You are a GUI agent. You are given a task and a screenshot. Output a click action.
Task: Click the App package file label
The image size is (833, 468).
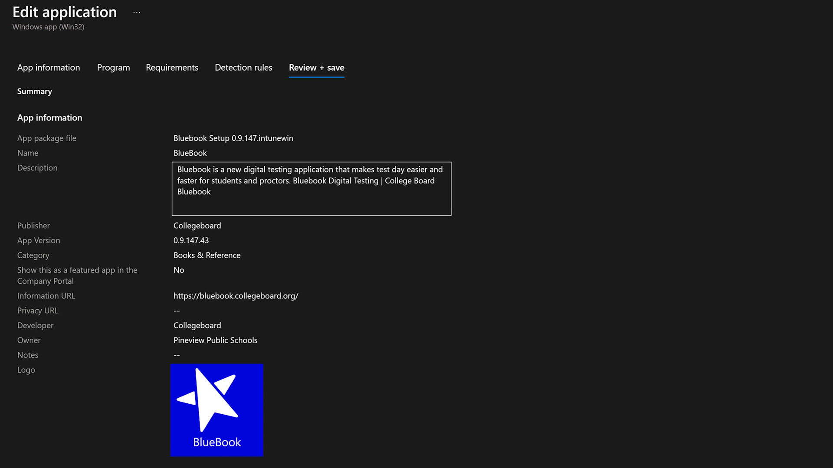point(47,138)
